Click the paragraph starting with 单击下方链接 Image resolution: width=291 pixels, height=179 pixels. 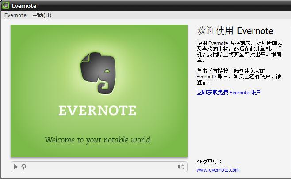click(x=238, y=76)
